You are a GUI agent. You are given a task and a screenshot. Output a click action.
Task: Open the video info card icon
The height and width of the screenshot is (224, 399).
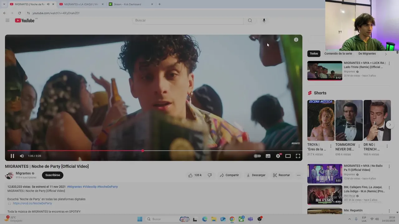click(x=296, y=40)
